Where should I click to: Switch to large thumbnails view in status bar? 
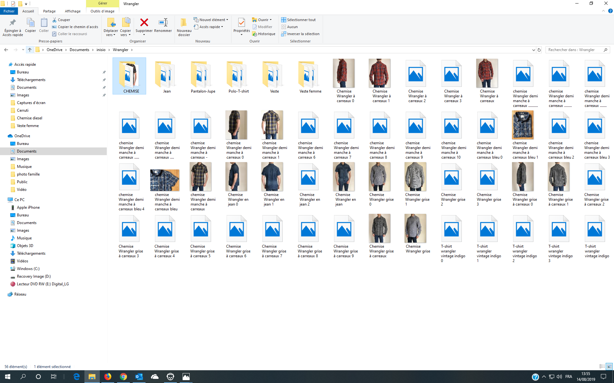coord(609,366)
